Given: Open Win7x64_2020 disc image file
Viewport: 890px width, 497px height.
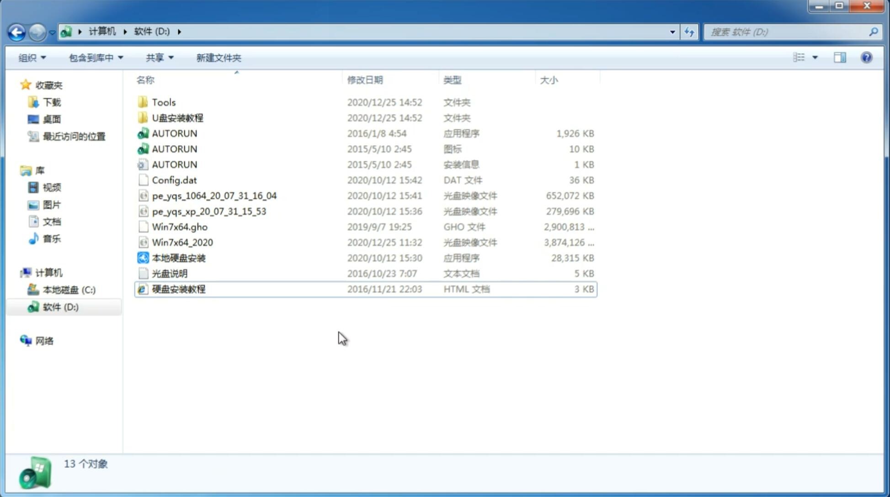Looking at the screenshot, I should [x=183, y=243].
